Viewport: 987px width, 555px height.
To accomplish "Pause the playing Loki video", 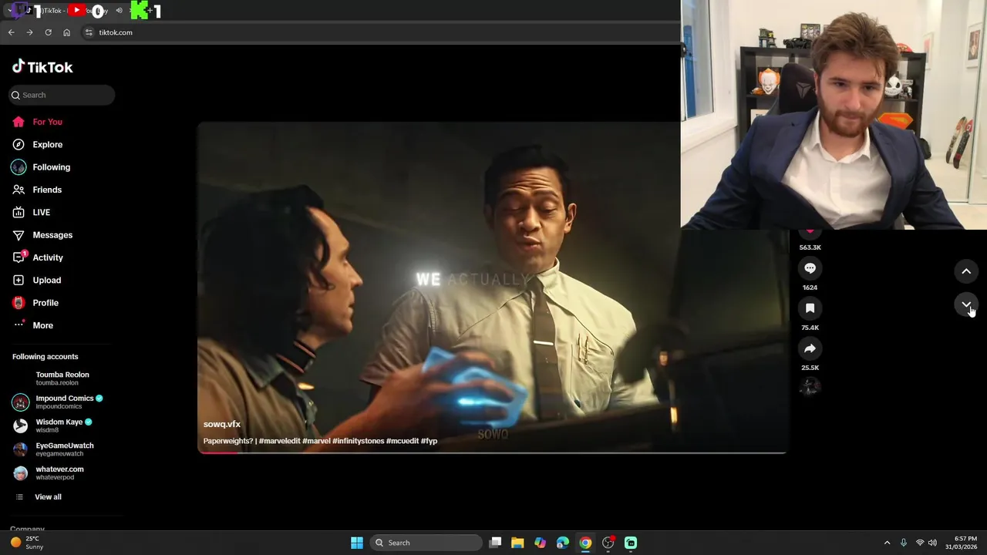I will pyautogui.click(x=492, y=287).
